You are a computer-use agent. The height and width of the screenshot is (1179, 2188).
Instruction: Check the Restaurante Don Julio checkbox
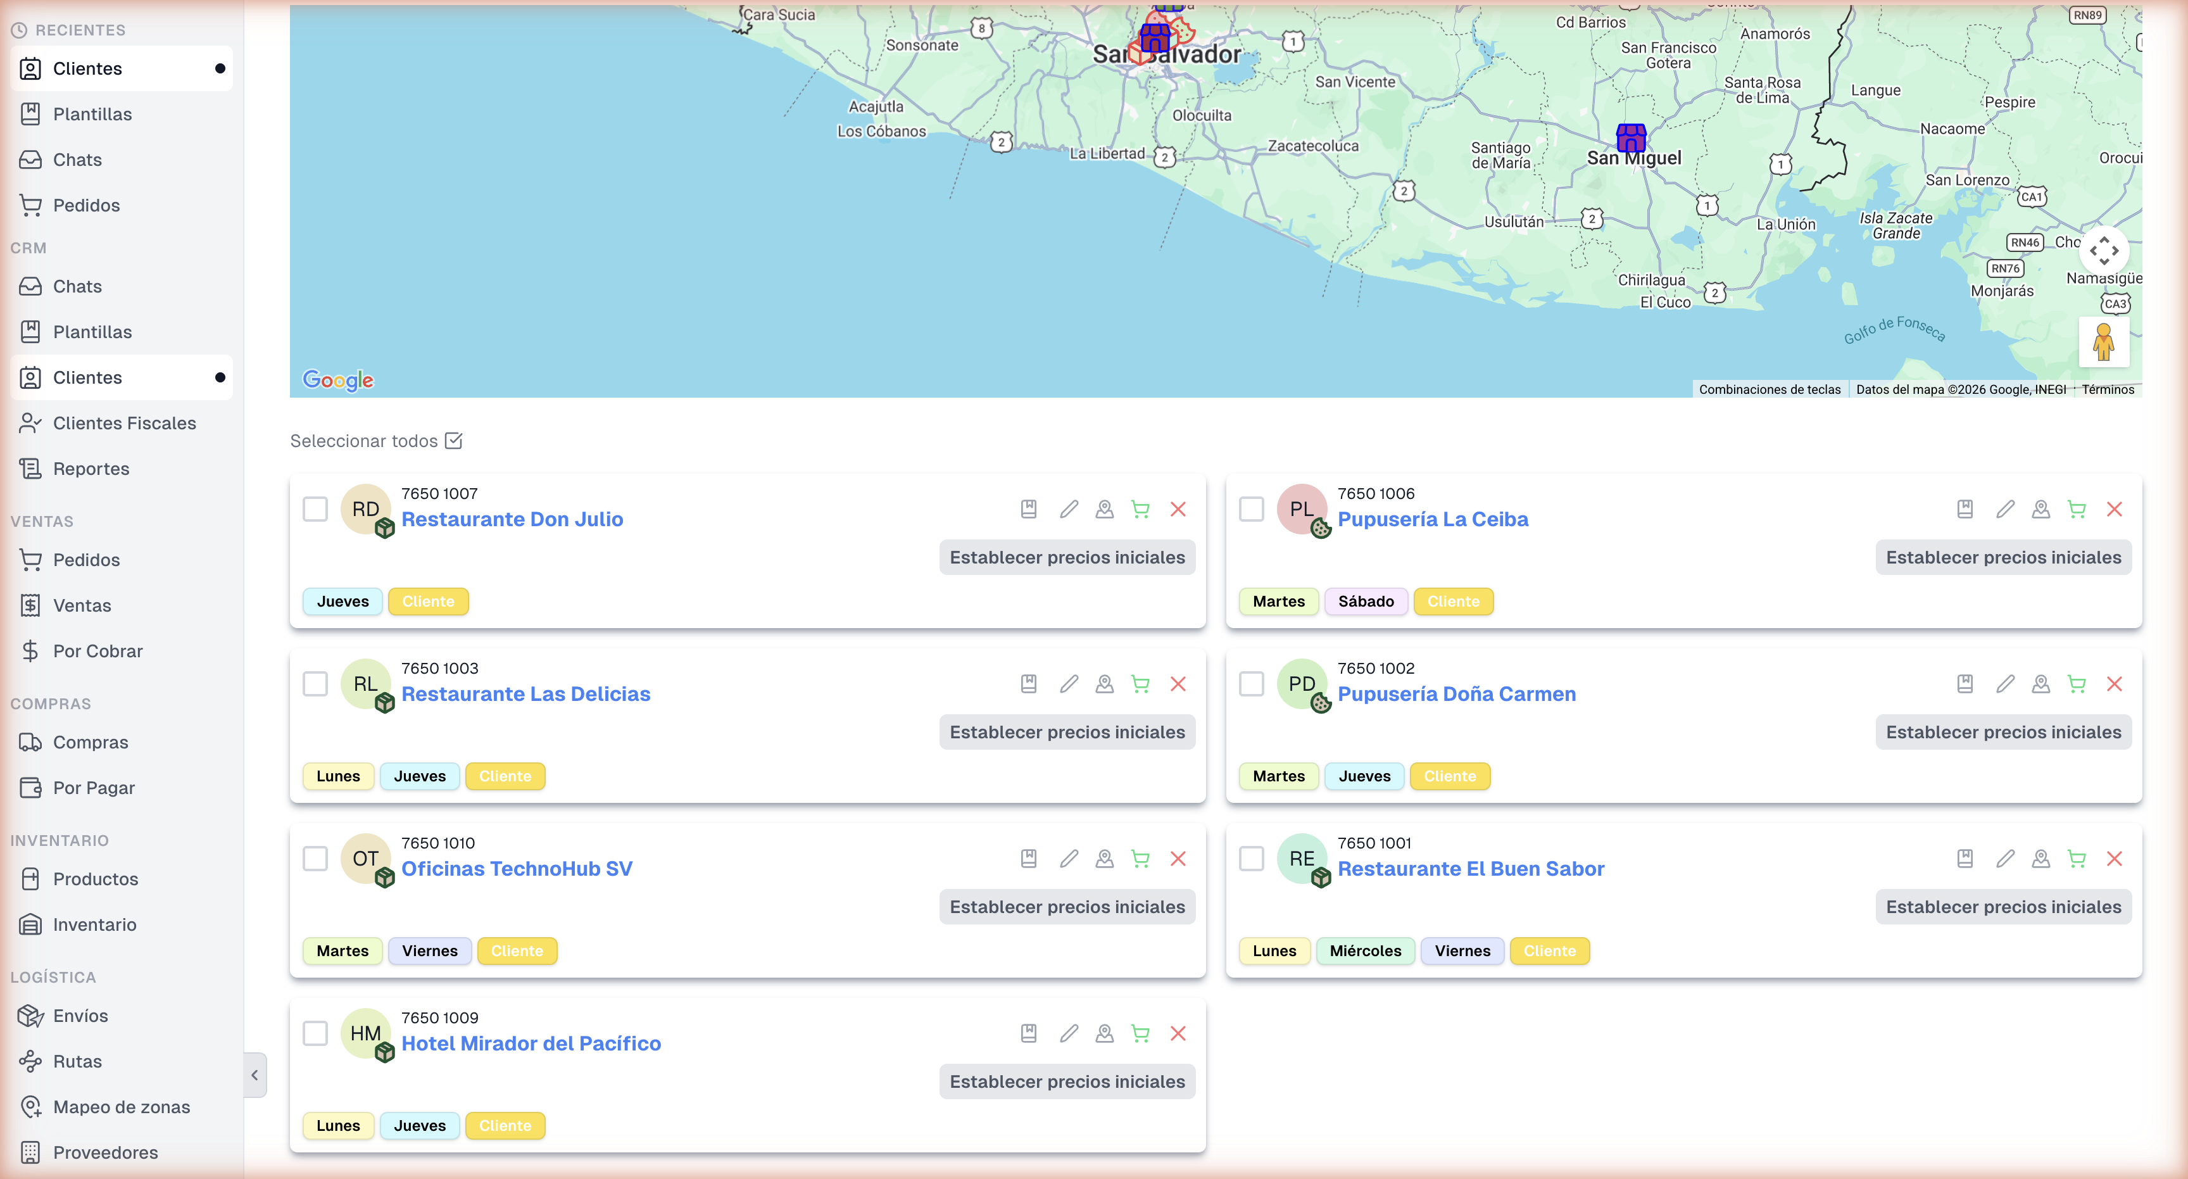coord(315,509)
